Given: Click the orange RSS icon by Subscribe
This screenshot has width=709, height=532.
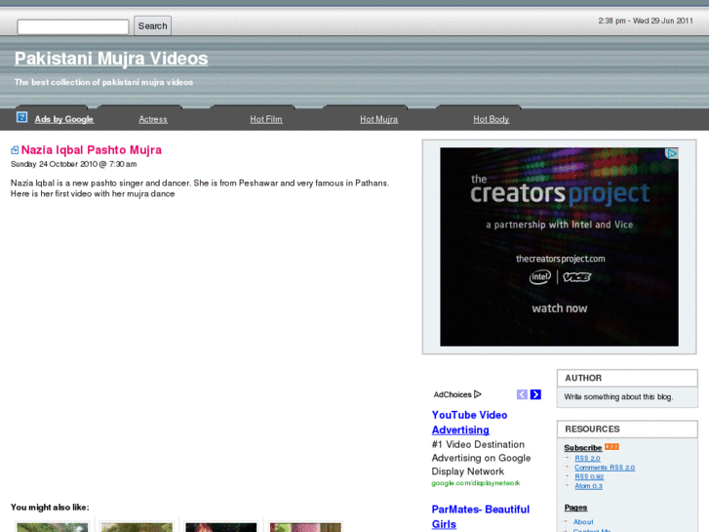Looking at the screenshot, I should (x=611, y=447).
